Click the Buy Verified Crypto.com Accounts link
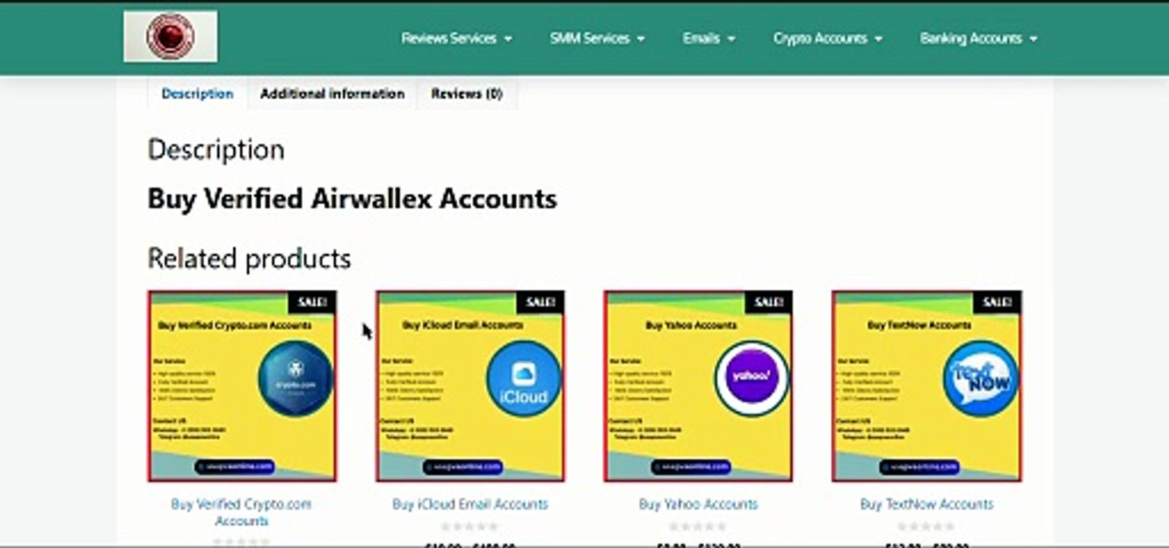 [241, 512]
